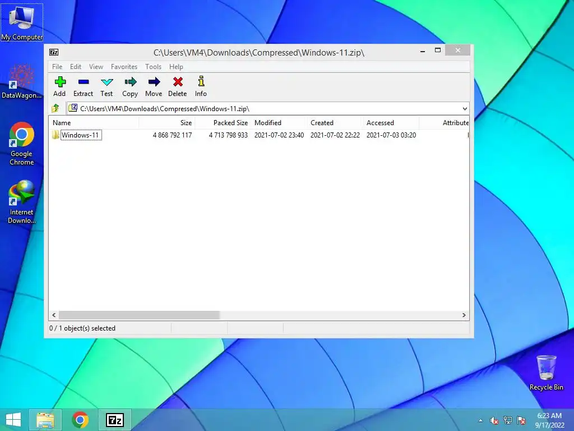Open the Edit menu
574x431 pixels.
[x=76, y=67]
